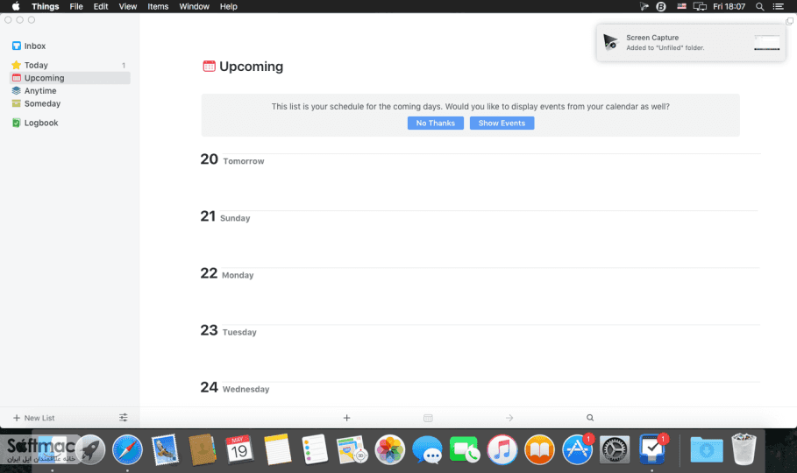Open the File menu

[76, 7]
